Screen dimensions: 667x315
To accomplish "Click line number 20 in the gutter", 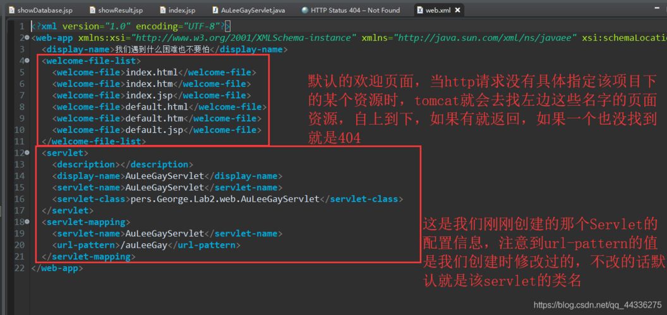I will click(20, 244).
